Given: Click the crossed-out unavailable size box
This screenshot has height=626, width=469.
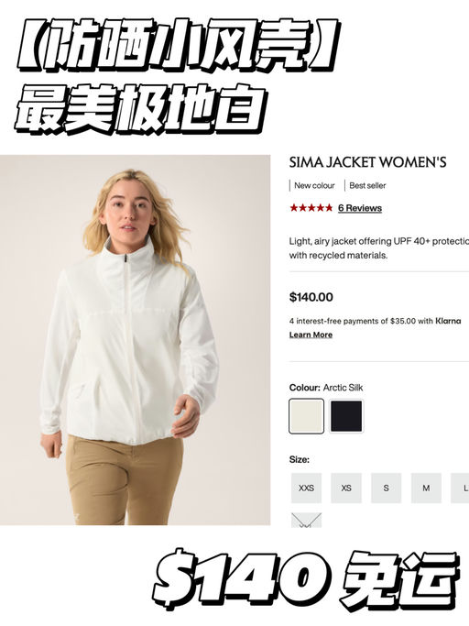Looking at the screenshot, I should 306,521.
